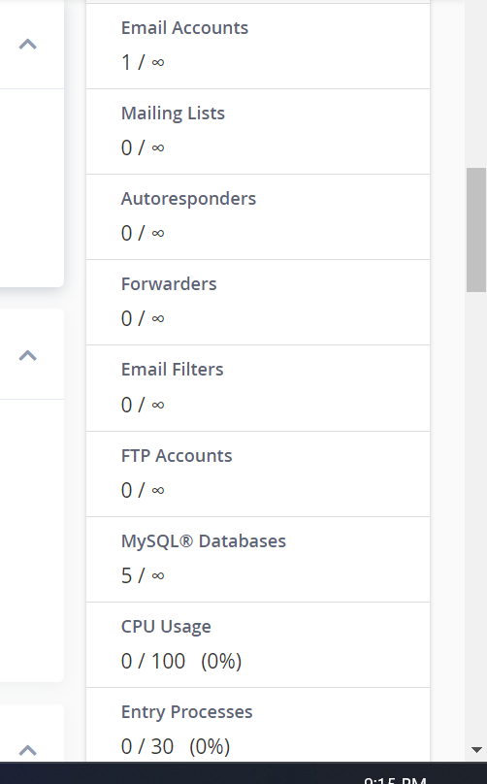Select the Forwarders statistic label
This screenshot has height=784, width=487.
(x=169, y=284)
